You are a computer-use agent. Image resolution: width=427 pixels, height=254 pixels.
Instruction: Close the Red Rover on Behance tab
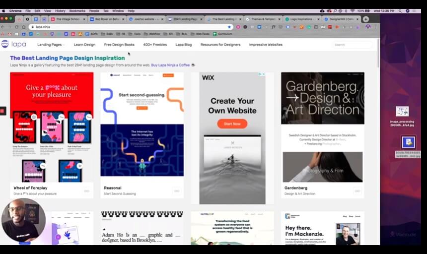point(123,19)
